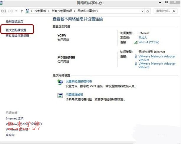Screen dimensions: 181x144
Task: Select 控制面板 breadcrumb
Action: coord(40,11)
